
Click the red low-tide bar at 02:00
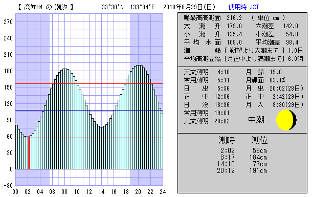pos(29,153)
